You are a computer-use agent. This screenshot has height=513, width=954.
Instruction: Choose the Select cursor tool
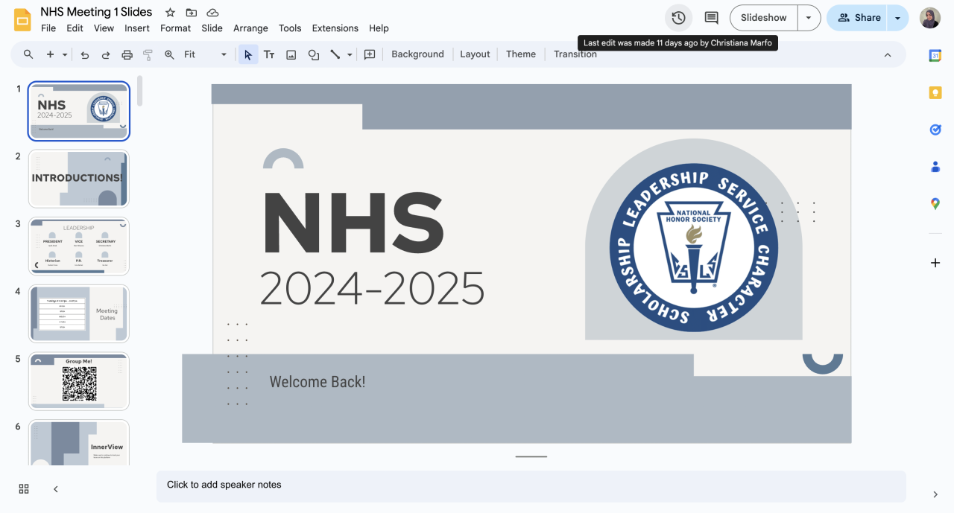(248, 54)
